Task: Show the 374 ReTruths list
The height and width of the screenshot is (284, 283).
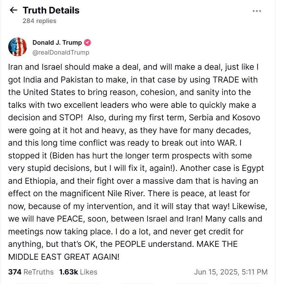Action: point(31,272)
